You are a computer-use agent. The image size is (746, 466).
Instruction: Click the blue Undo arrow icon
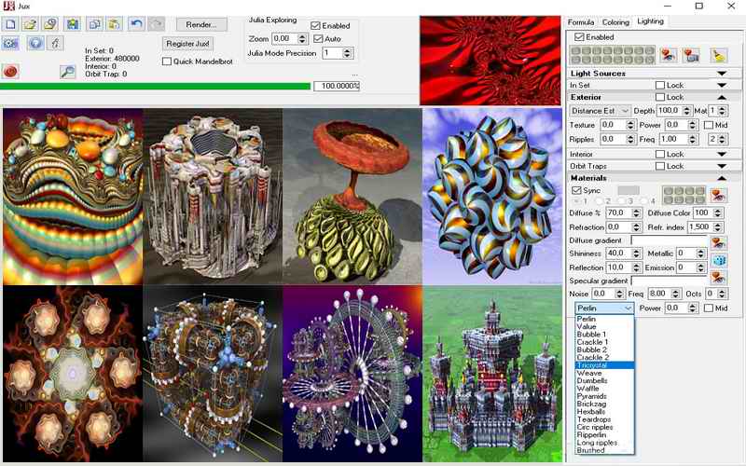point(136,23)
